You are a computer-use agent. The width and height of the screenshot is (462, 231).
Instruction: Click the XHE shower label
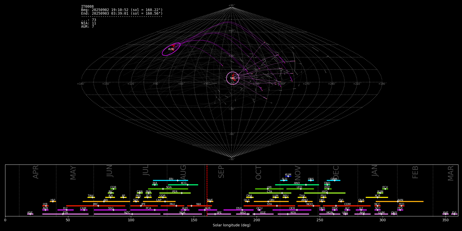445,213
